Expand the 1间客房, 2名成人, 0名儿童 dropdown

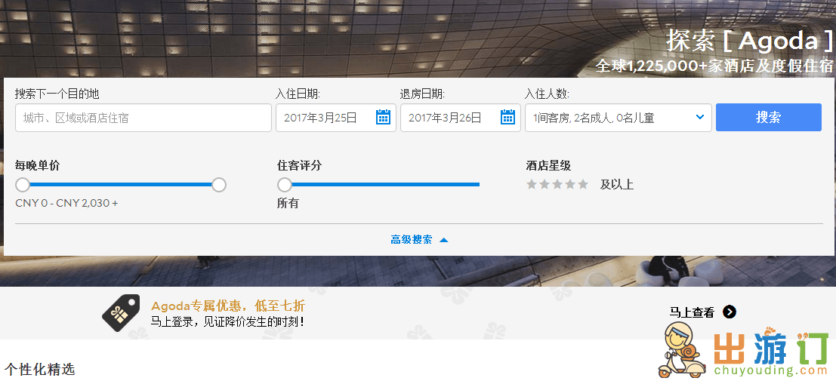click(x=619, y=118)
